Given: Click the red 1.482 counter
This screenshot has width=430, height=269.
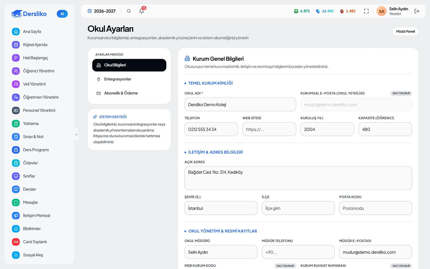Looking at the screenshot, I should coord(348,11).
